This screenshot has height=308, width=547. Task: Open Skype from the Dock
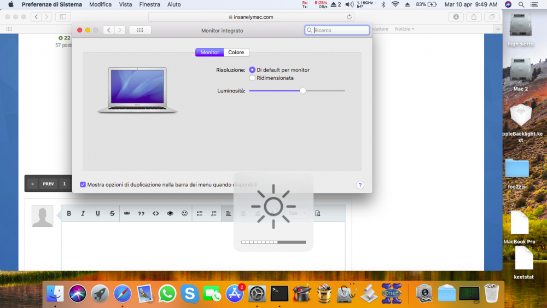(189, 293)
